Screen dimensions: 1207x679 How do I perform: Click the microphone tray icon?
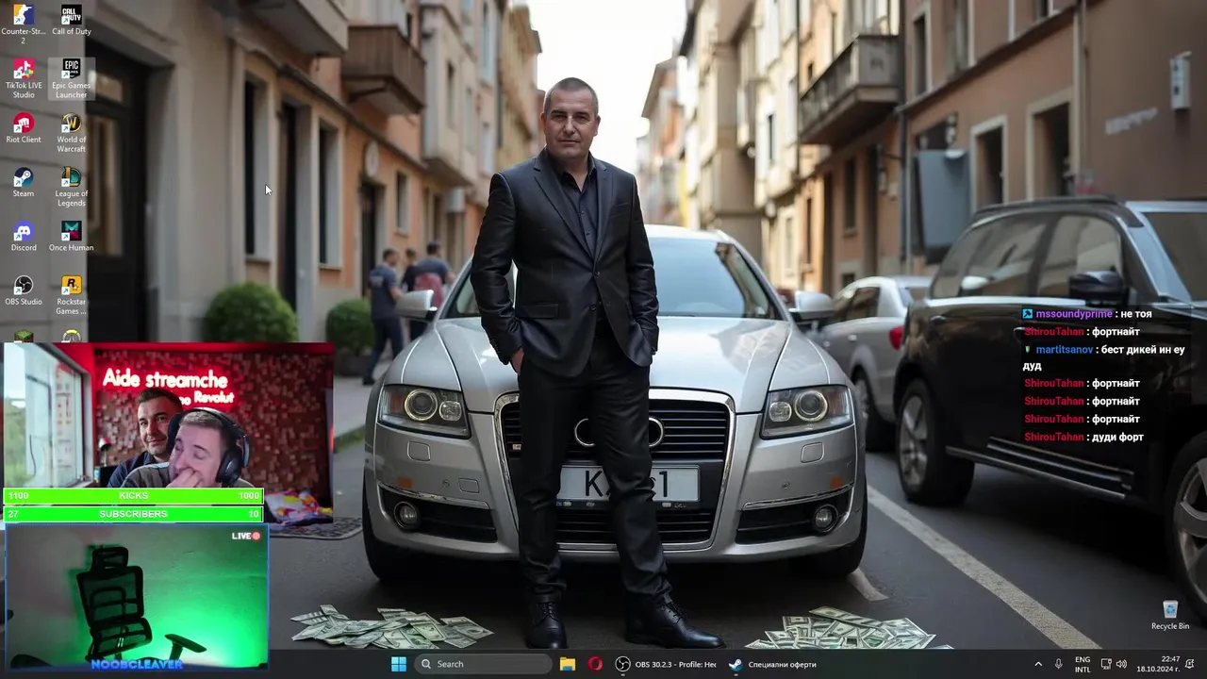tap(1059, 664)
